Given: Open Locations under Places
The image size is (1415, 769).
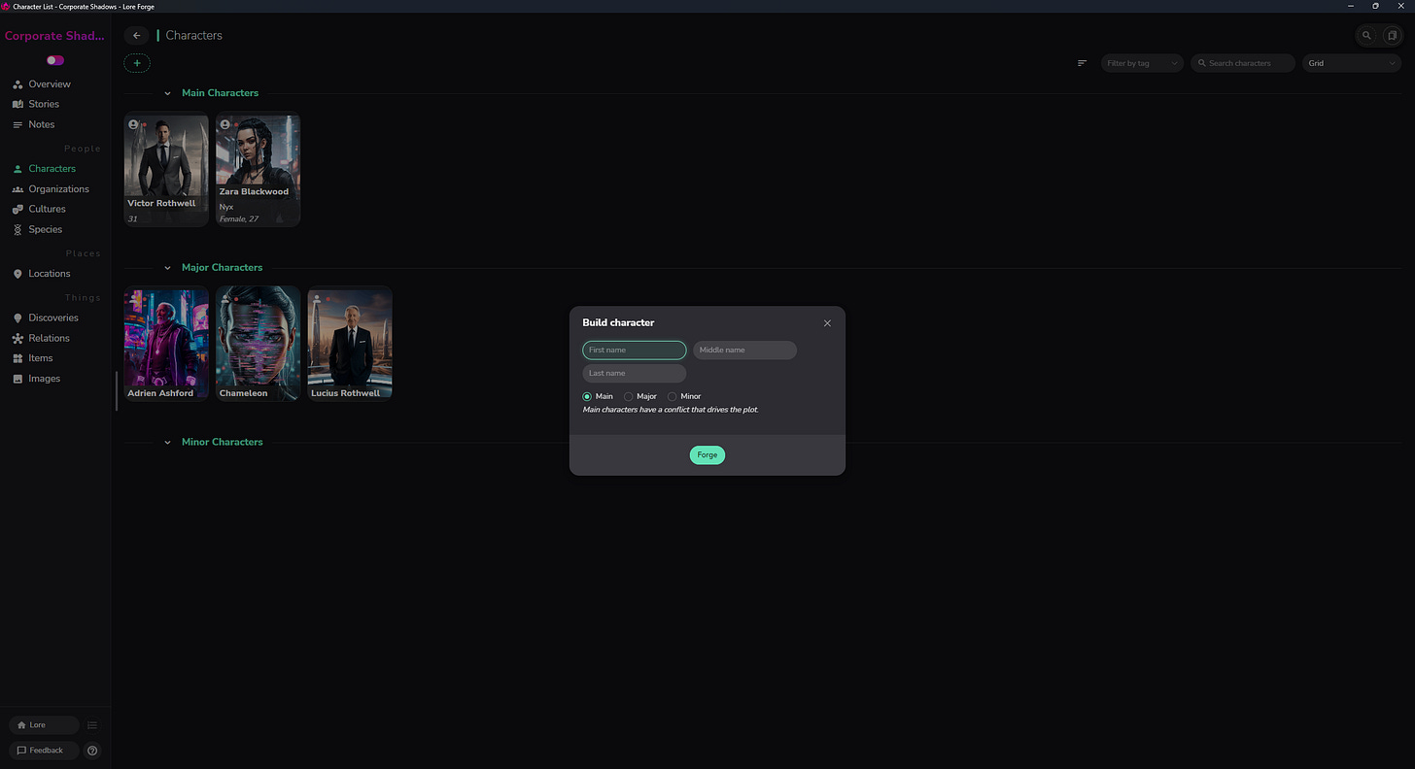Looking at the screenshot, I should pyautogui.click(x=49, y=273).
